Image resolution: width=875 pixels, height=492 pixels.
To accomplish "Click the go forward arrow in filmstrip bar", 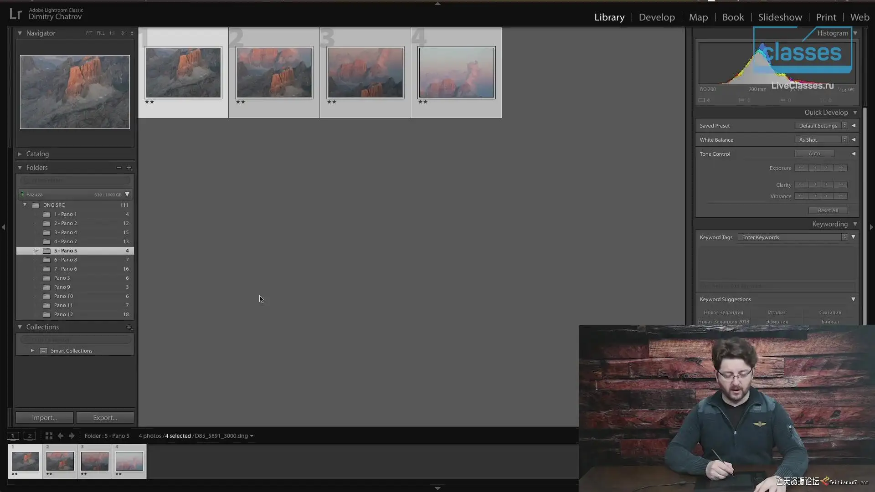I will point(72,436).
